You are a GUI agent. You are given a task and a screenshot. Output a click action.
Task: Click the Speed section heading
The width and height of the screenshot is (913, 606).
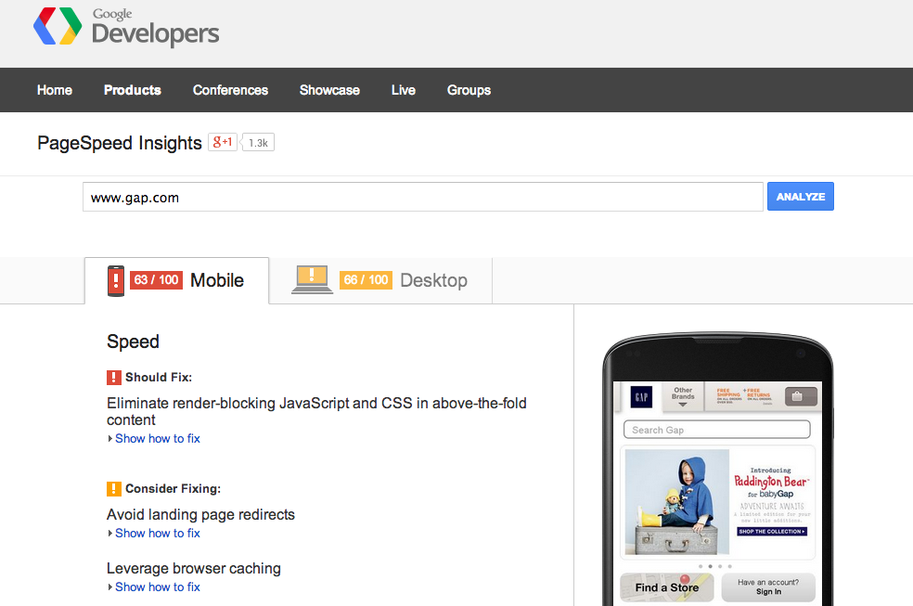click(x=133, y=342)
